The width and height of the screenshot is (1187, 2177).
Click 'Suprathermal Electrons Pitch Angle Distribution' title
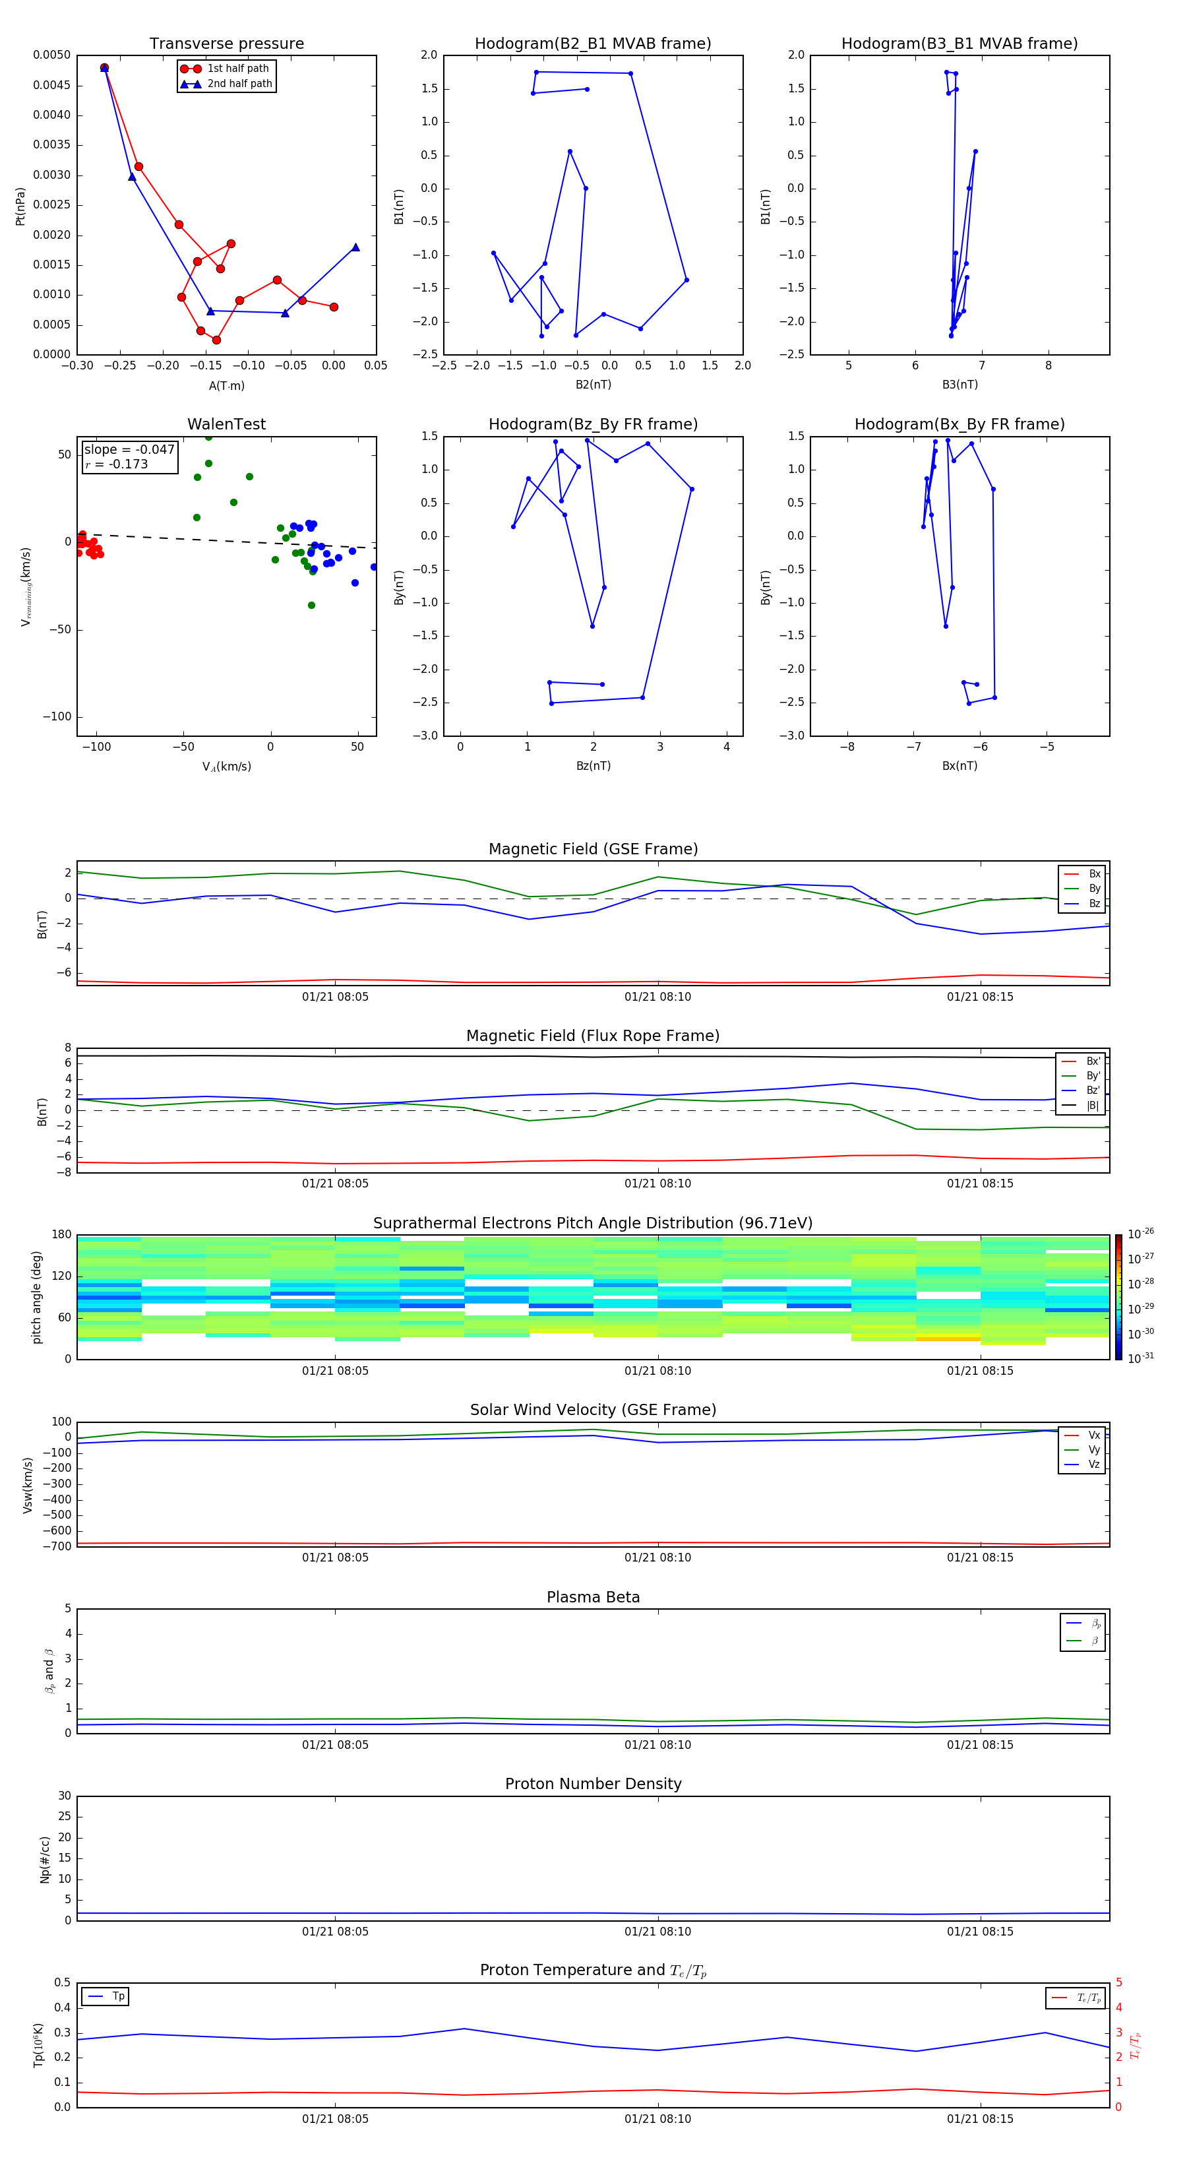tap(593, 1224)
